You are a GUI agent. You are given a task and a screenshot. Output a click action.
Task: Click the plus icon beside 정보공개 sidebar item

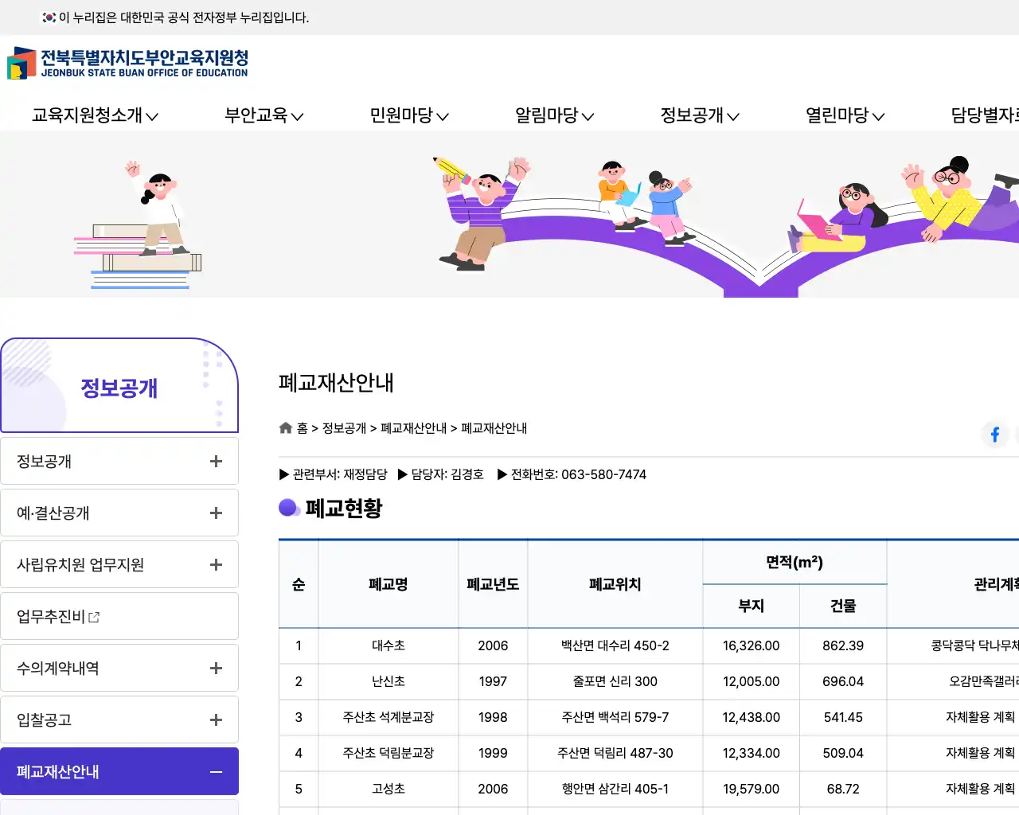pyautogui.click(x=216, y=462)
